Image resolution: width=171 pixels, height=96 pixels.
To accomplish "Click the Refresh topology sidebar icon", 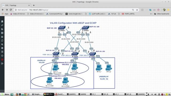I will coord(2,41).
